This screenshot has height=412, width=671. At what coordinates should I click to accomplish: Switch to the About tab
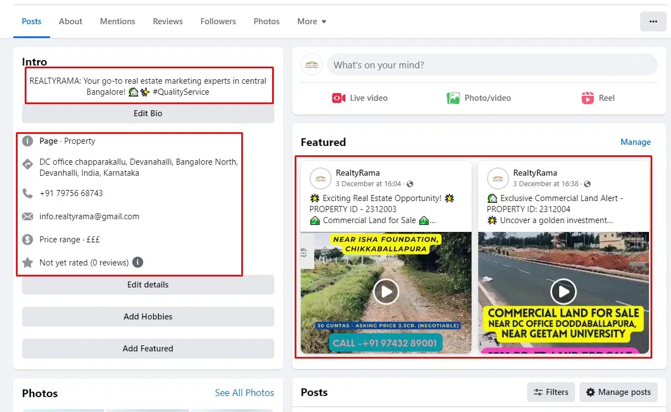tap(71, 21)
